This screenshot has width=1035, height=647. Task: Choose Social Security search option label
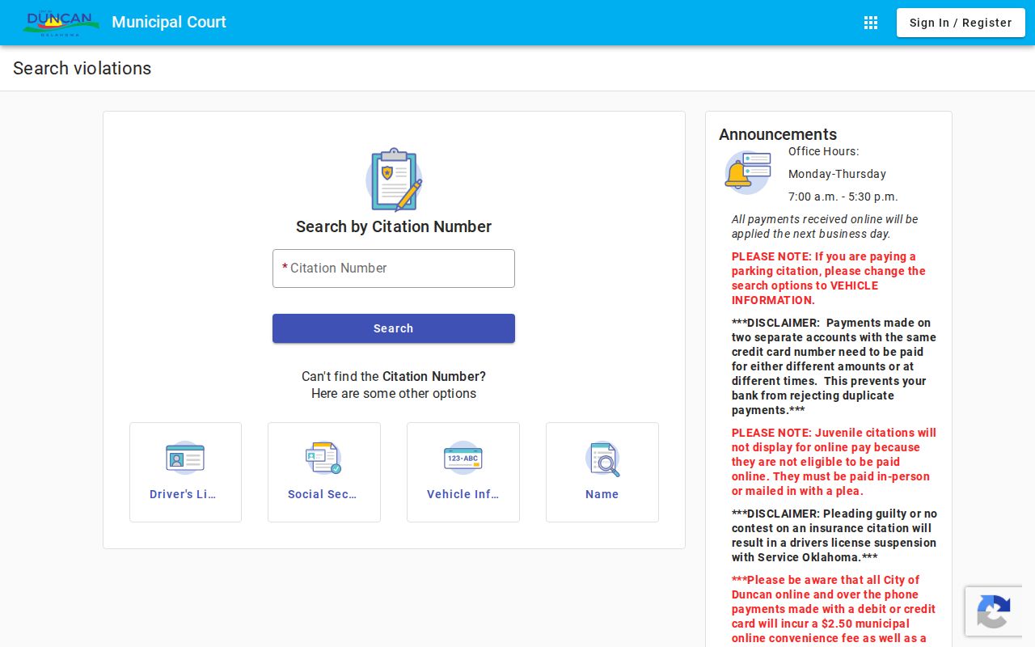(x=323, y=494)
